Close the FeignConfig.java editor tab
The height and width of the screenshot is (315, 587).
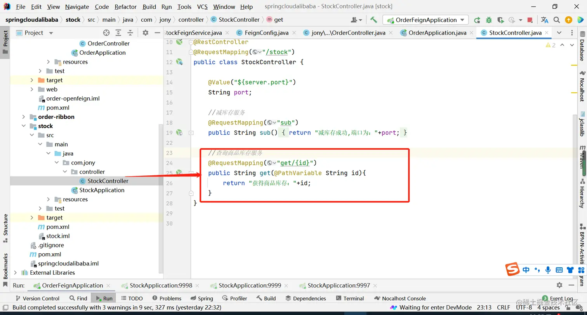[x=295, y=33]
